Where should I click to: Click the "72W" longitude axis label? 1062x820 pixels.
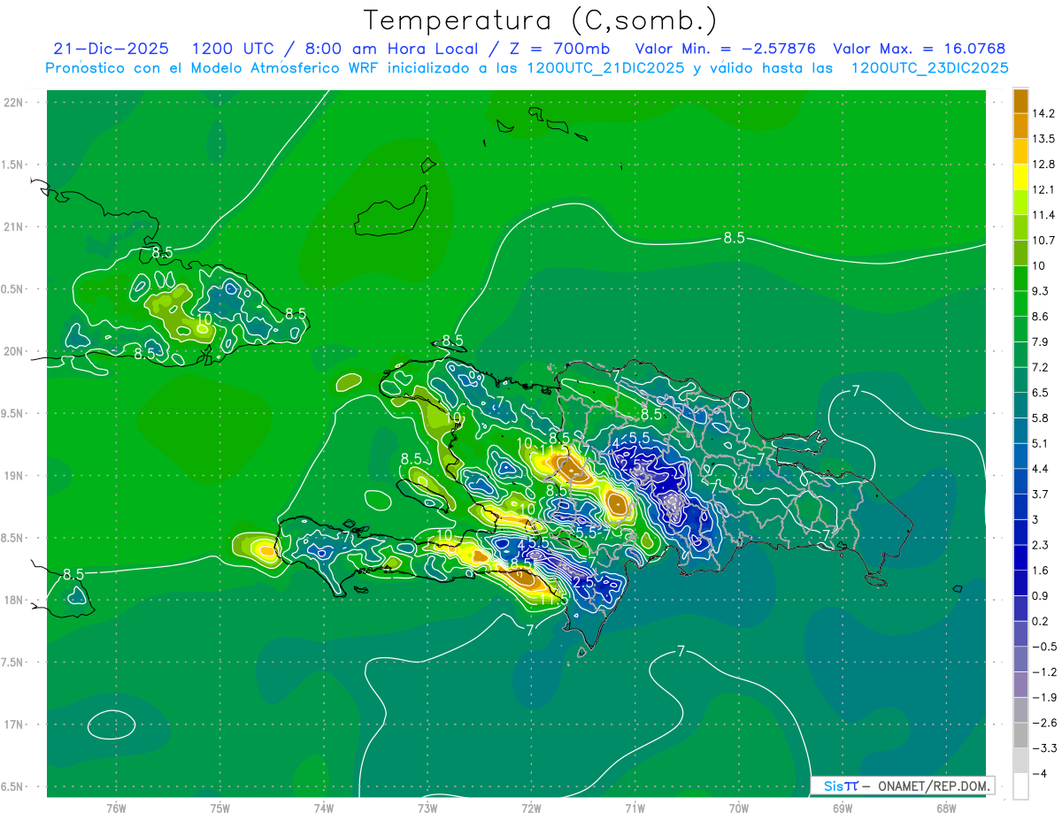532,809
